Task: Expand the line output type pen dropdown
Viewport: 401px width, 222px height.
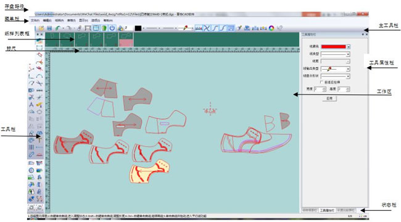Action: [335, 69]
